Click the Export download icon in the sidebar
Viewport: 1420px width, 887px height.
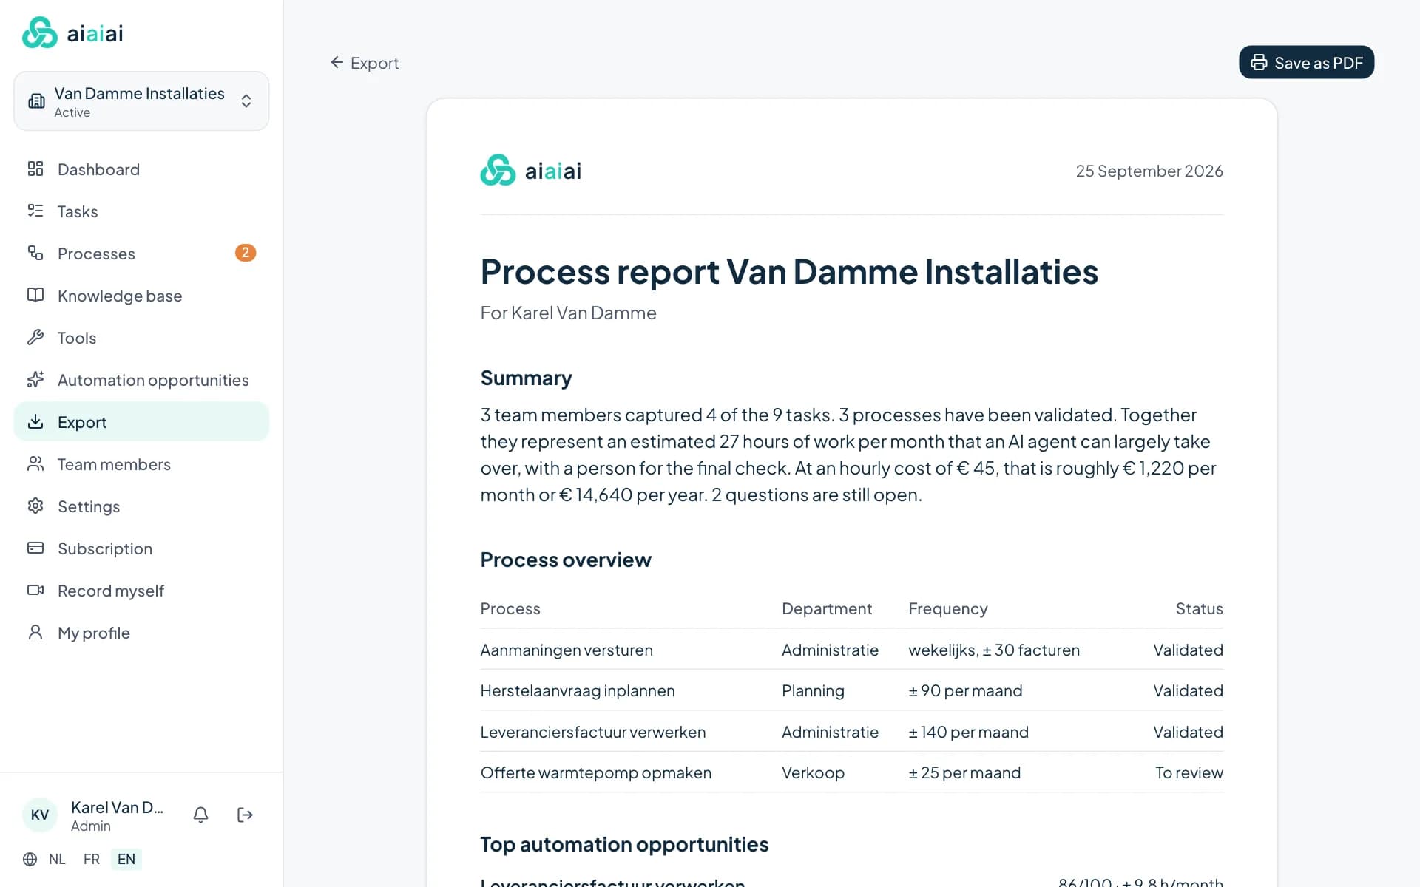35,422
